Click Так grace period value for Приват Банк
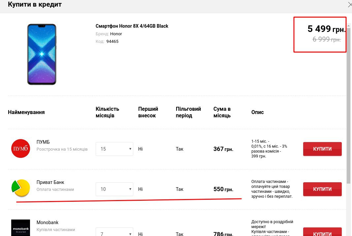This screenshot has height=236, width=352. point(179,189)
